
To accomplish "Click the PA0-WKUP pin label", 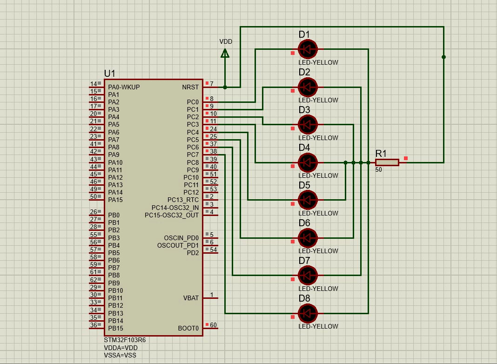I will click(124, 87).
